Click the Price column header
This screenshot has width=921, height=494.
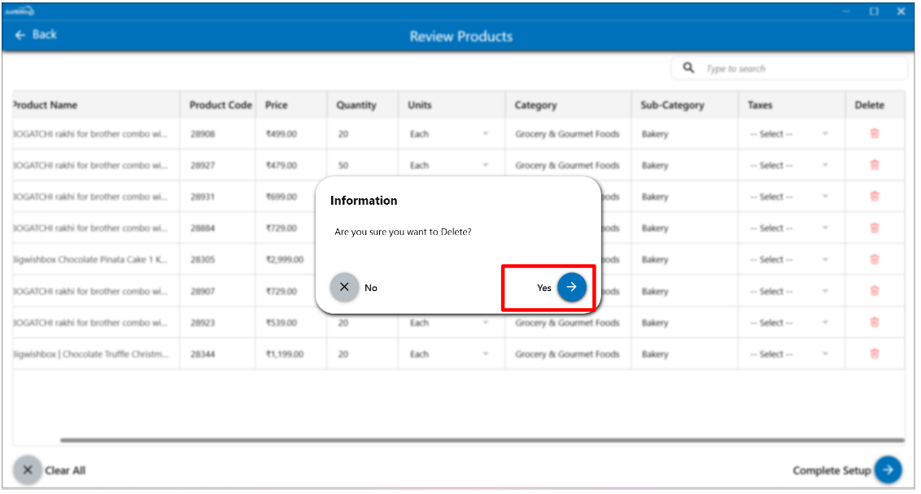tap(277, 105)
